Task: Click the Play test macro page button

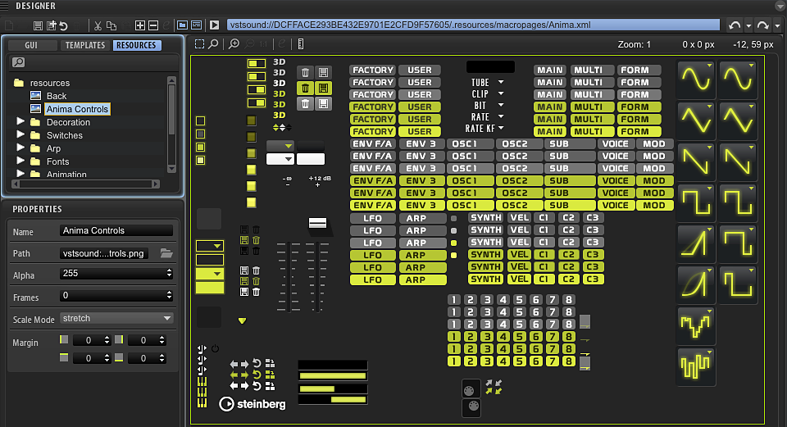Action: (x=214, y=25)
